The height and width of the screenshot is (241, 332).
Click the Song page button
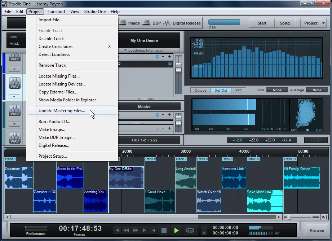coord(284,23)
